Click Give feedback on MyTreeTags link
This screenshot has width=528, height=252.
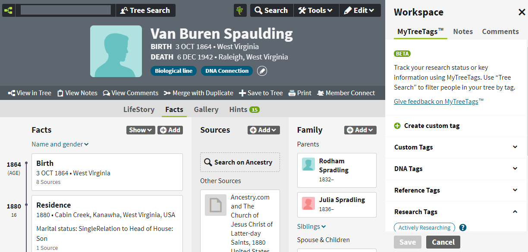click(x=439, y=102)
